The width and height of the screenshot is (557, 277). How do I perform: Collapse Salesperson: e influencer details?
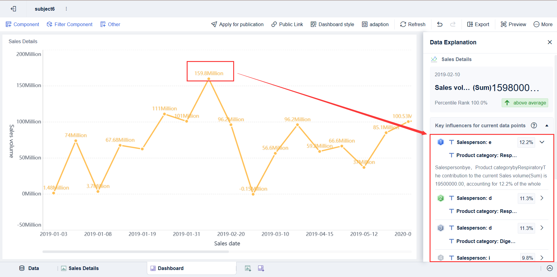point(542,142)
